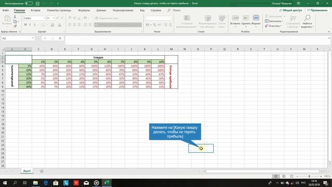Toggle italic formatting (К)
The image size is (332, 187).
pos(30,25)
